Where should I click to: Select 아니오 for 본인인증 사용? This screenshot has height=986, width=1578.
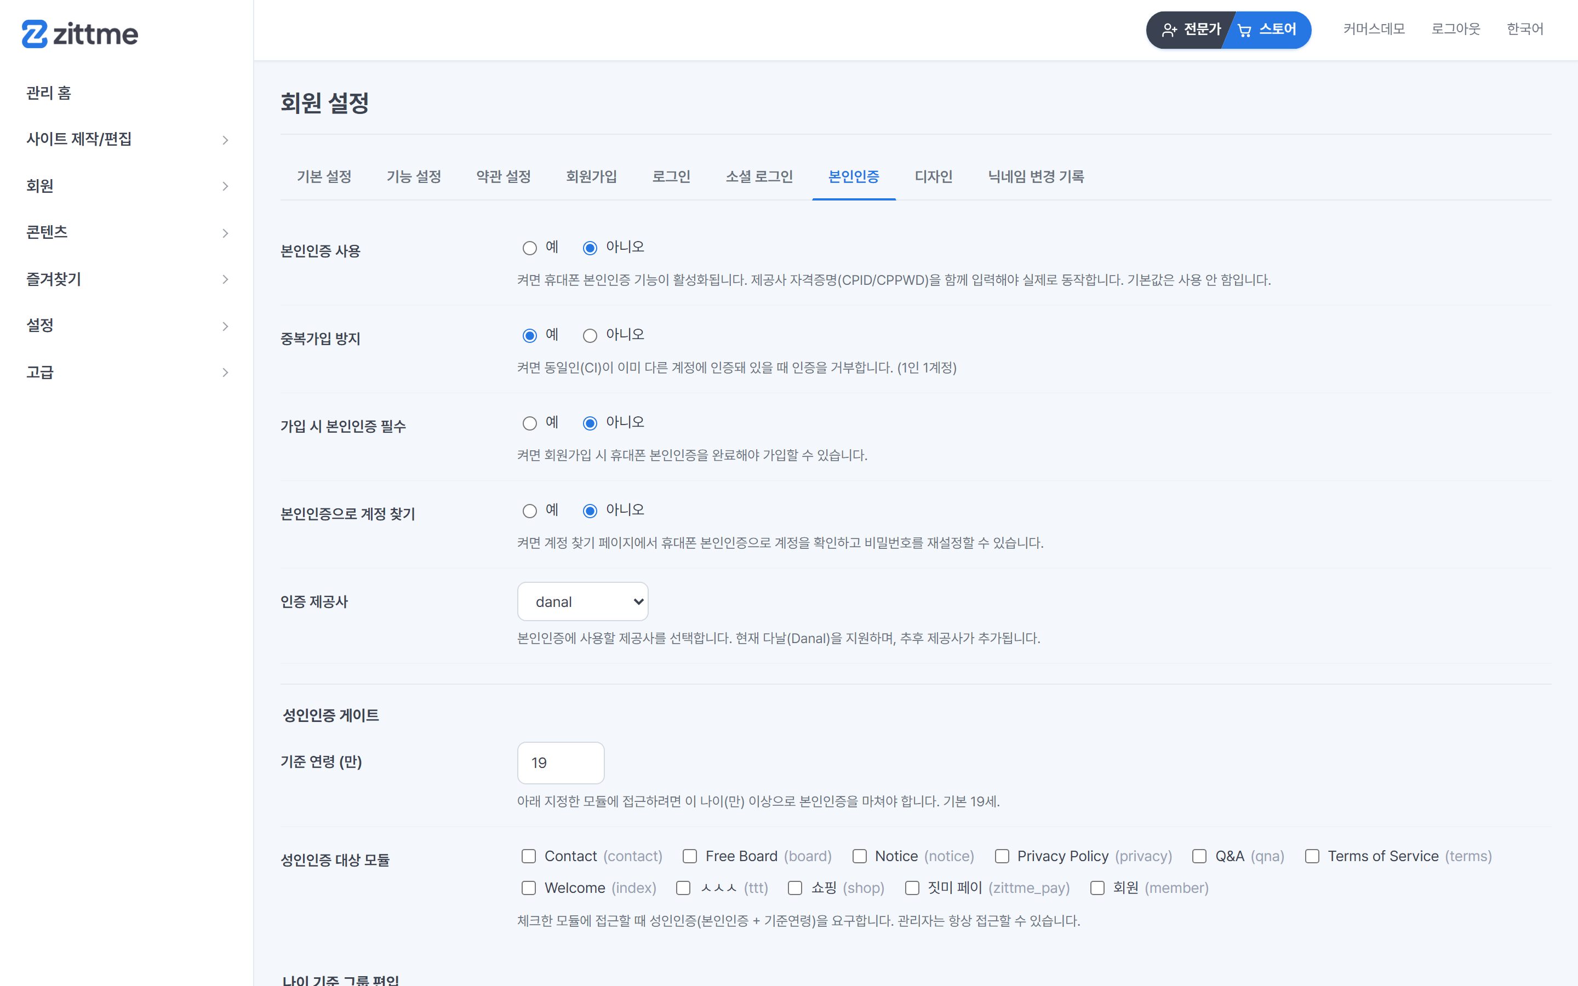[590, 248]
